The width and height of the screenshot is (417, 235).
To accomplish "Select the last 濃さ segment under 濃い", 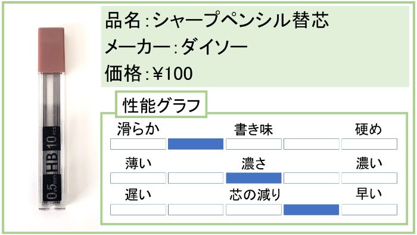I will point(369,178).
